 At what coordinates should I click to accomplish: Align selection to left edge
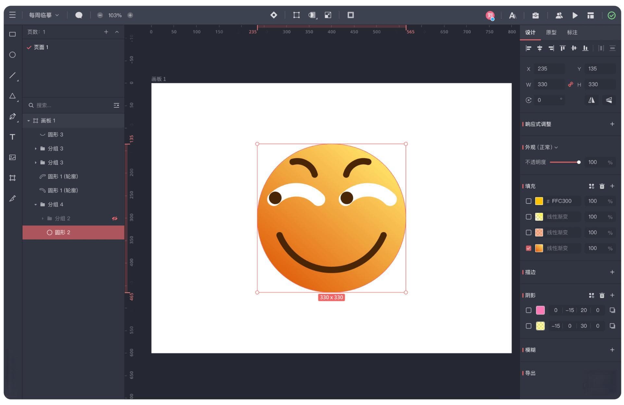pyautogui.click(x=528, y=48)
